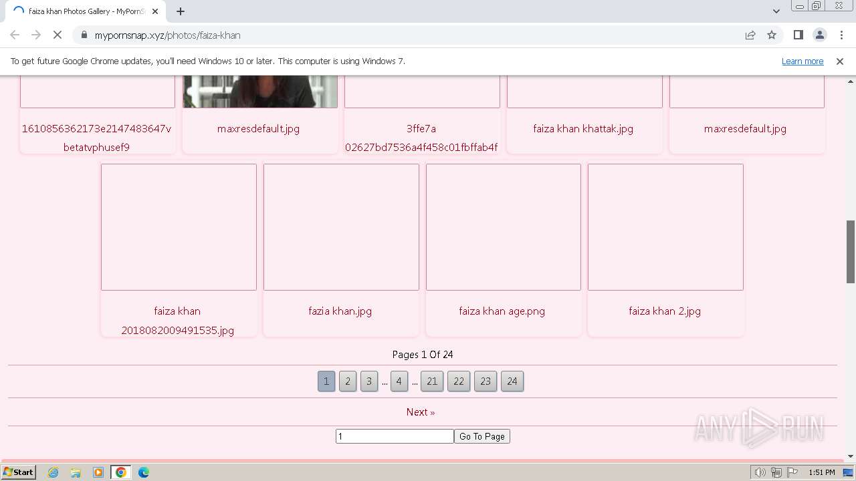This screenshot has height=481, width=856.
Task: Click the lock icon in the address bar
Action: pyautogui.click(x=84, y=35)
